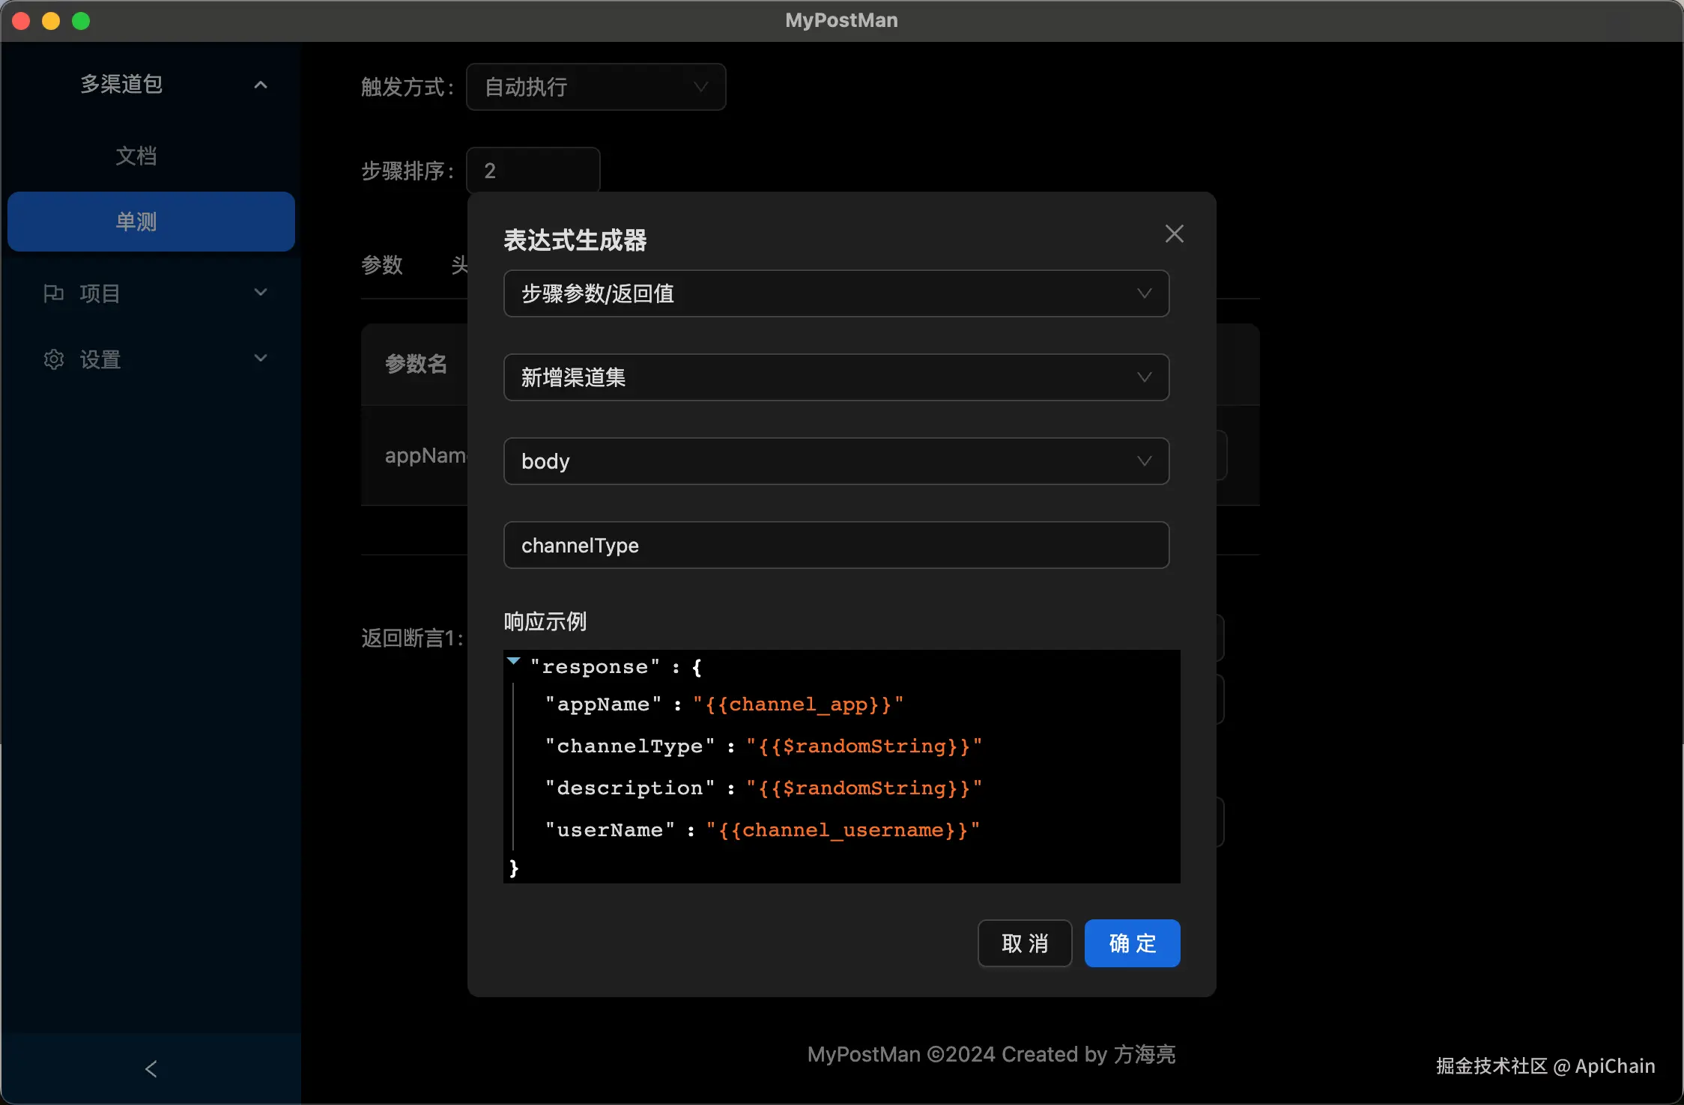This screenshot has height=1105, width=1684.
Task: Click the channelType text input field
Action: (x=835, y=545)
